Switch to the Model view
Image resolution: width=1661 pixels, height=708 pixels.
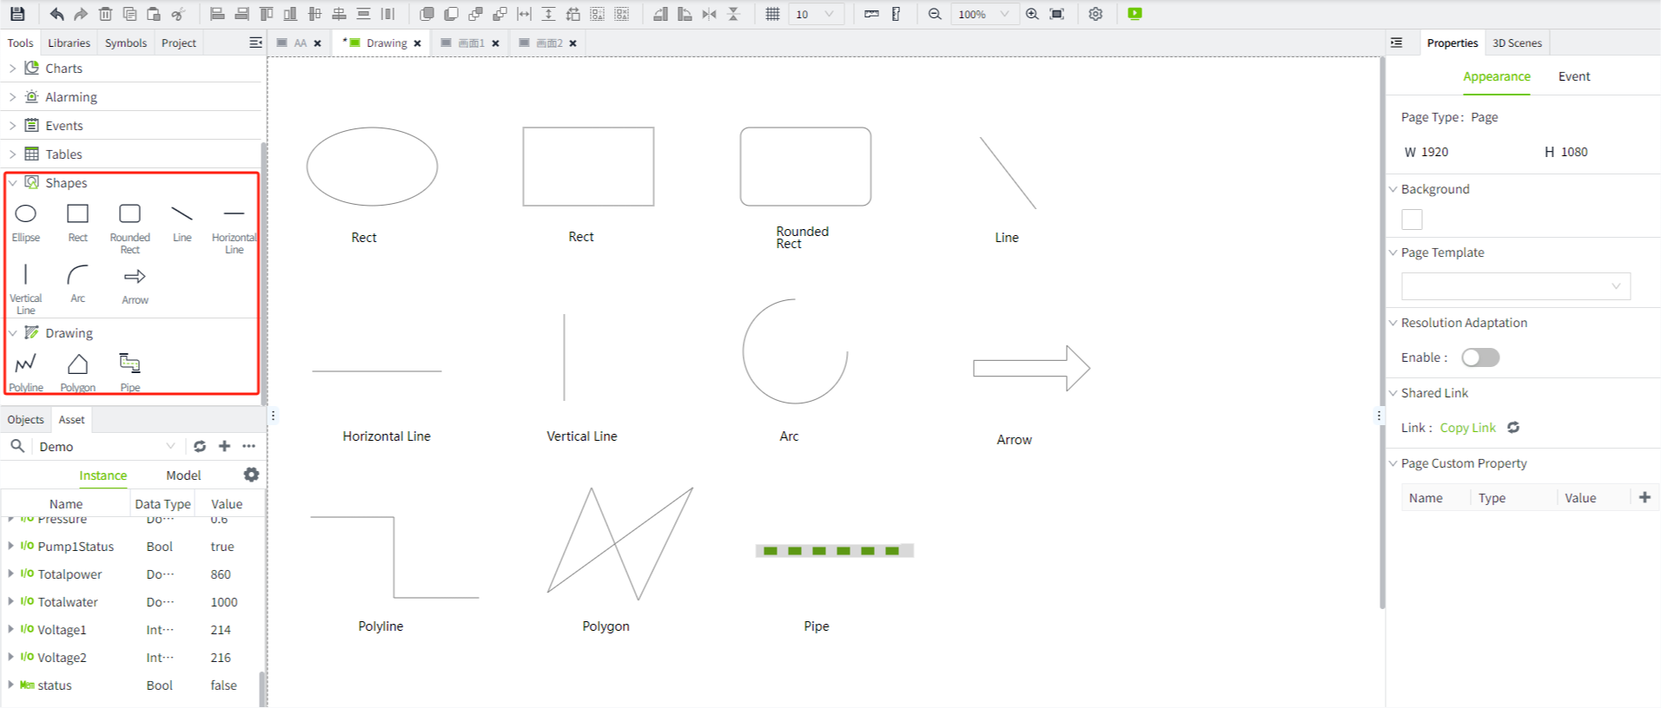pos(183,475)
